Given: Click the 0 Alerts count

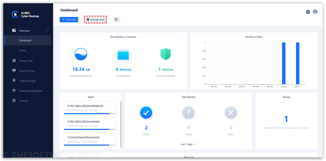Looking at the screenshot, I should pyautogui.click(x=189, y=128).
